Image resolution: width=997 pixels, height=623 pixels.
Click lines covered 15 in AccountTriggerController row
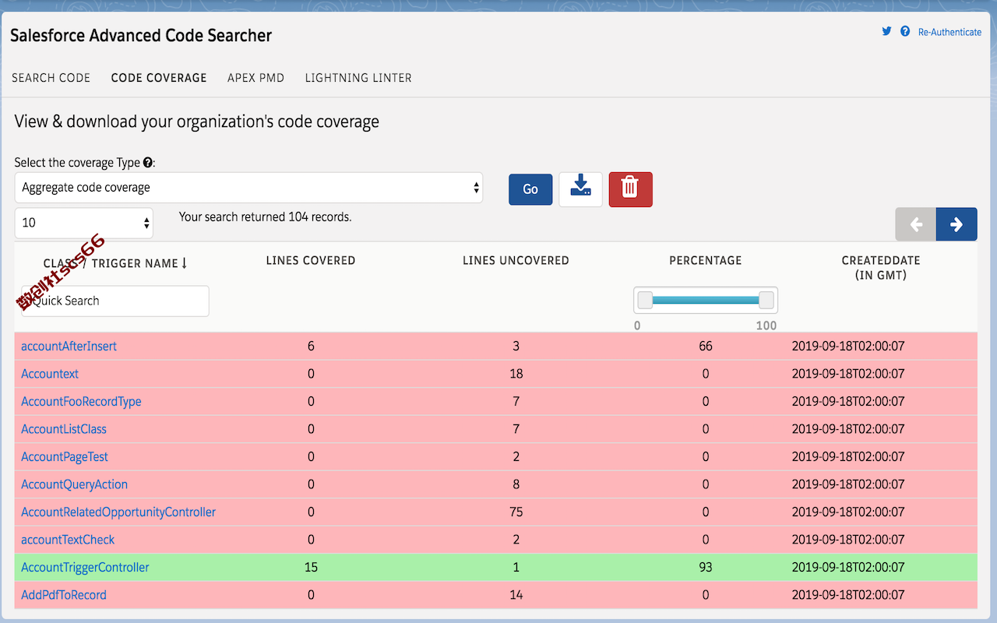[x=311, y=568]
